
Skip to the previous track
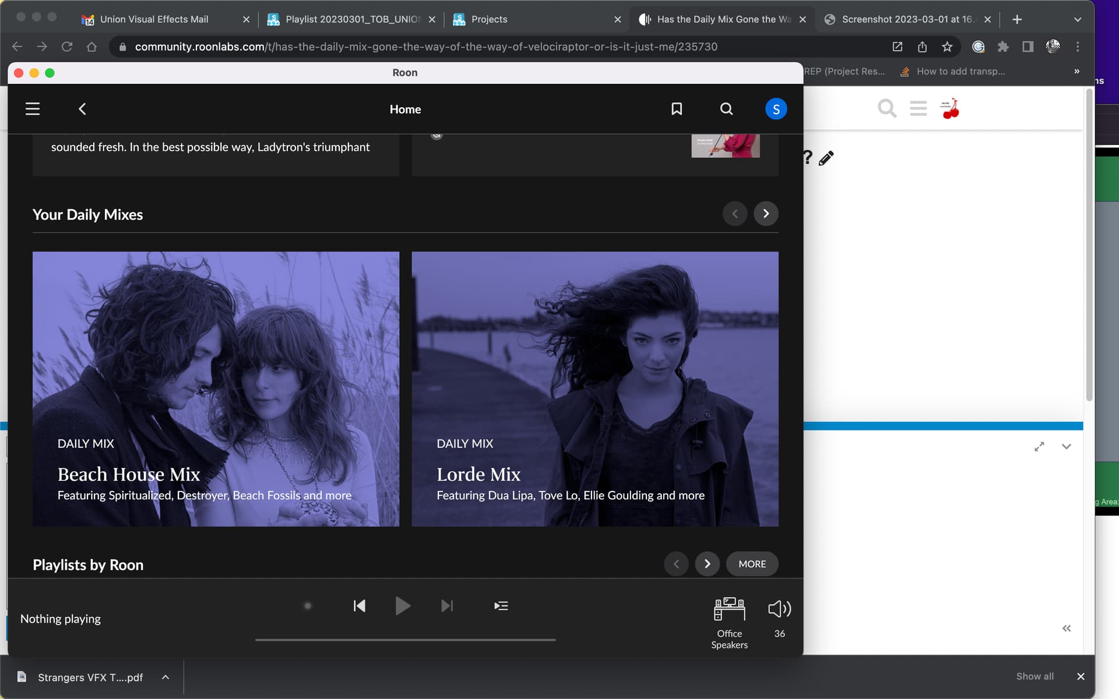pos(360,606)
